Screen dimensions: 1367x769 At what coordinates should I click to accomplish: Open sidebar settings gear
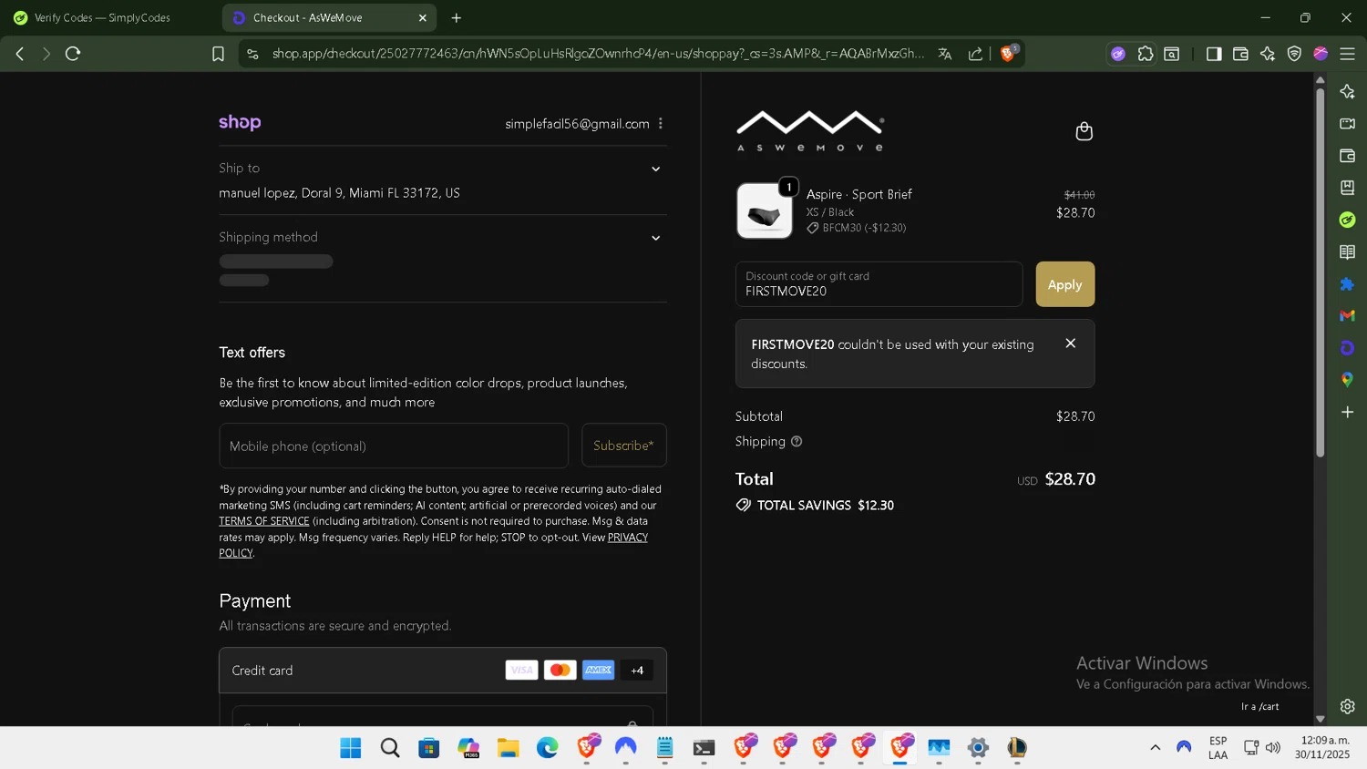point(1348,706)
